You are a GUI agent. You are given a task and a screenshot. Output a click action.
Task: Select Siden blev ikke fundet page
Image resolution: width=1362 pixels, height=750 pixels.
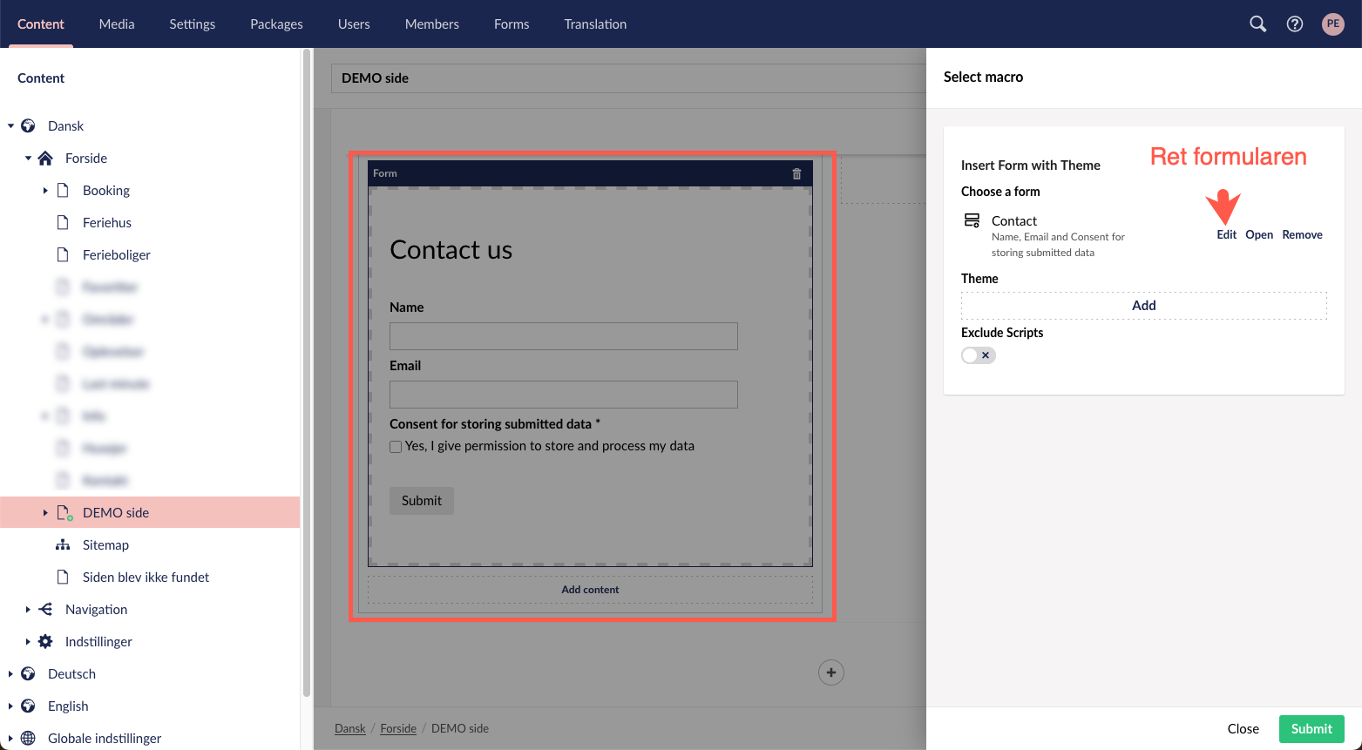(x=146, y=577)
